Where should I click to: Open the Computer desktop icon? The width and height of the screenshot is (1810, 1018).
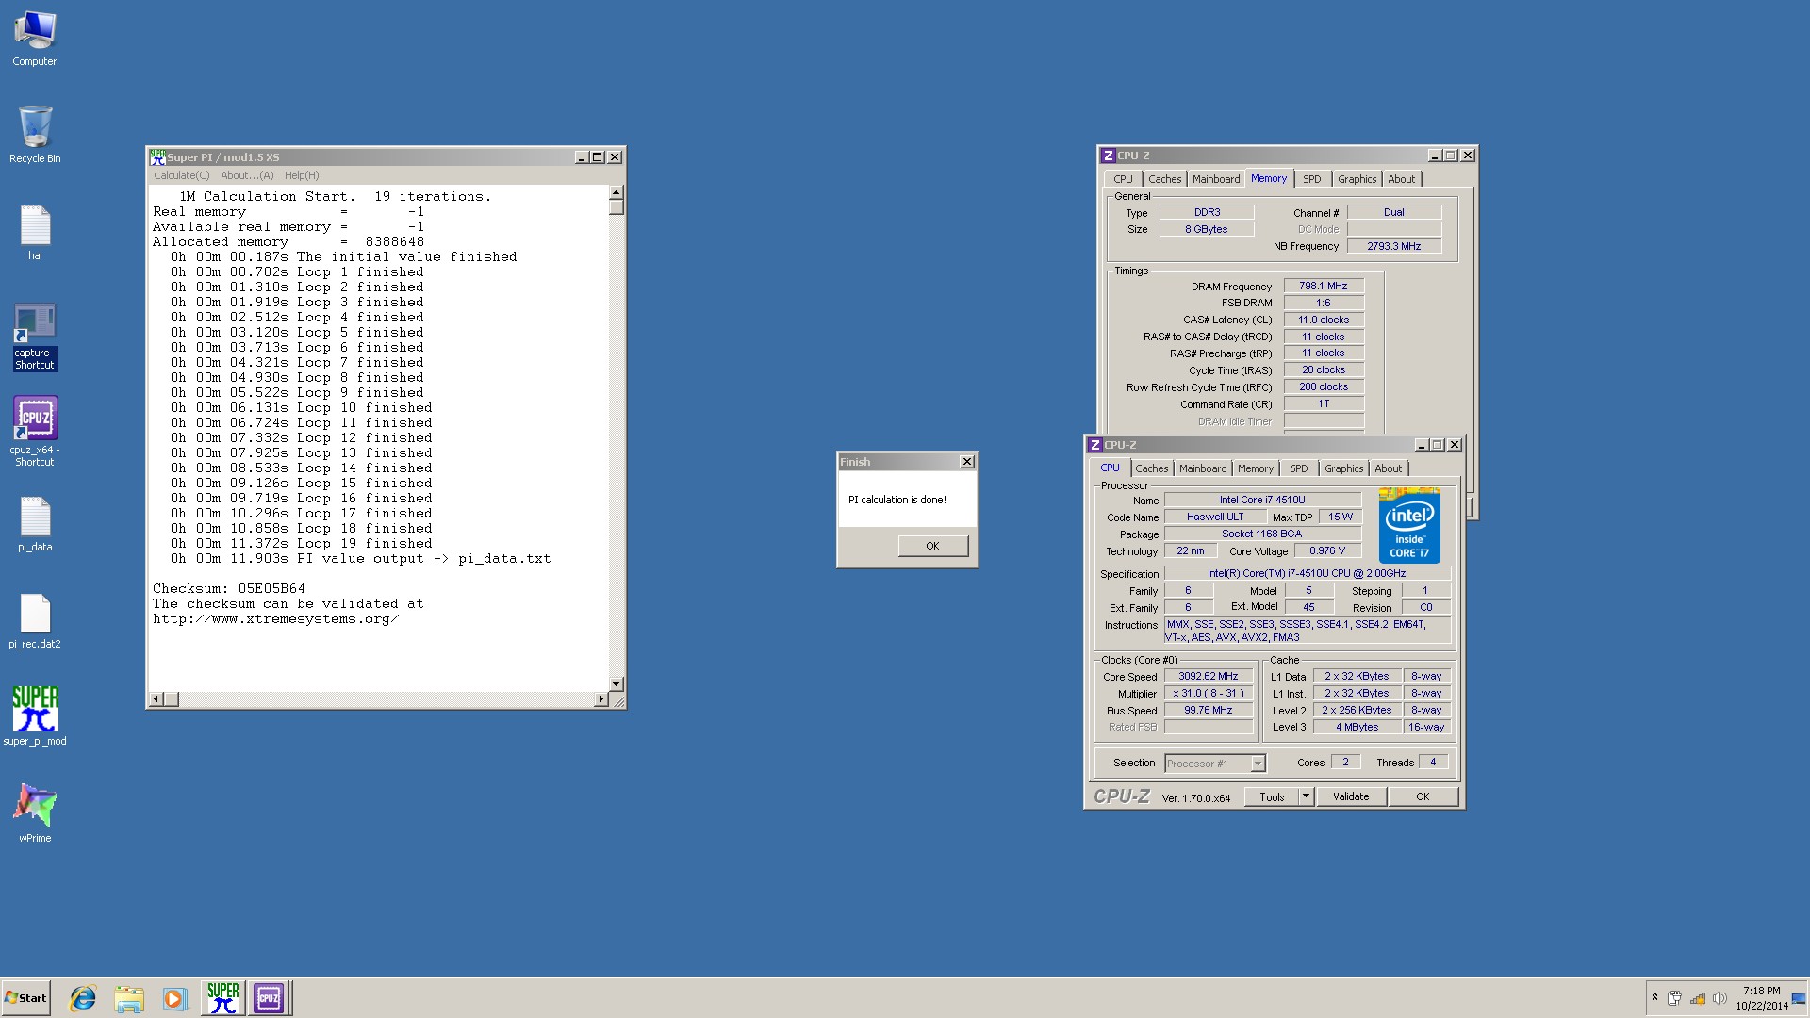point(35,39)
